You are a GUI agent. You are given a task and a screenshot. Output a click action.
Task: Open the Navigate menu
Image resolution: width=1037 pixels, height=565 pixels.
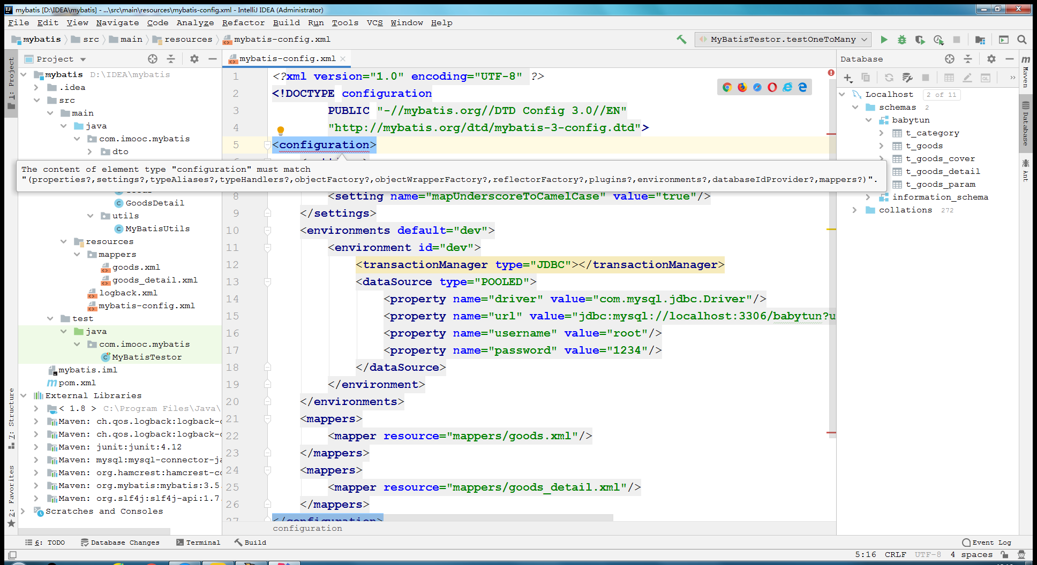(117, 22)
